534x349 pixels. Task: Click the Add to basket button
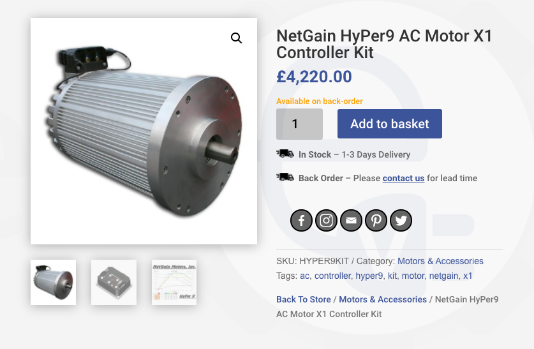(x=389, y=124)
